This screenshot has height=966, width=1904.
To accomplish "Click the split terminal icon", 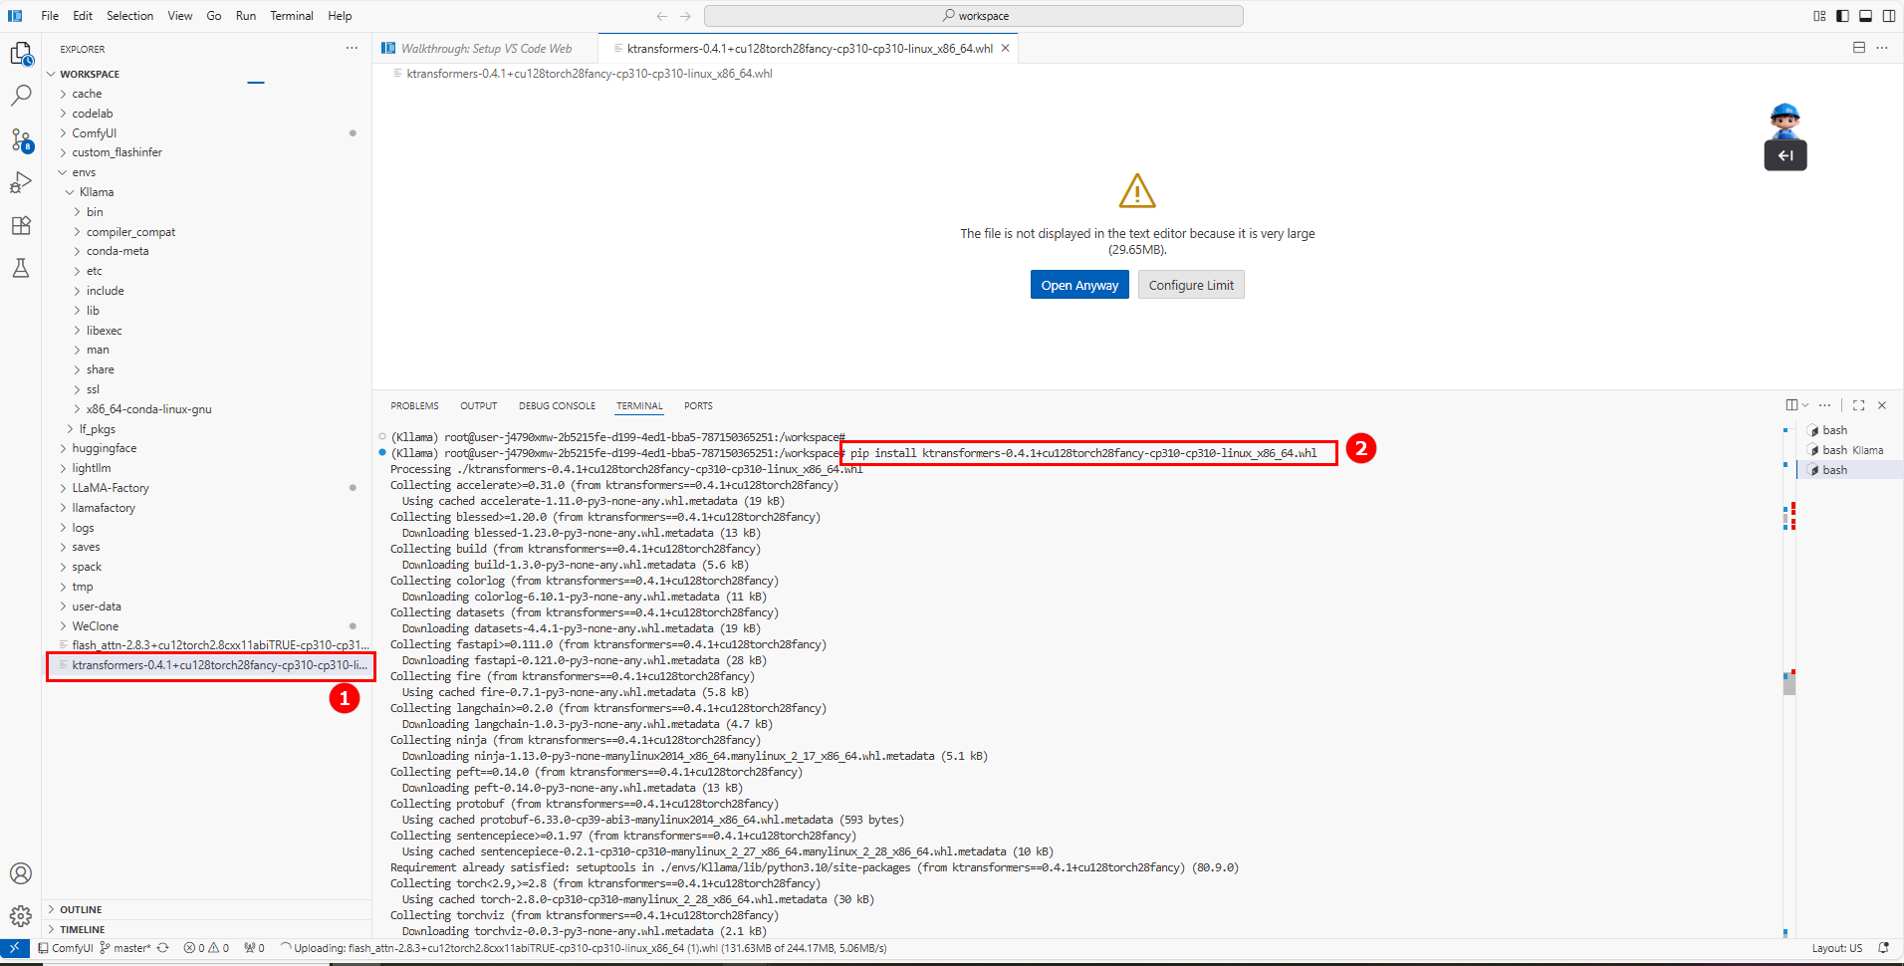I will coord(1791,405).
